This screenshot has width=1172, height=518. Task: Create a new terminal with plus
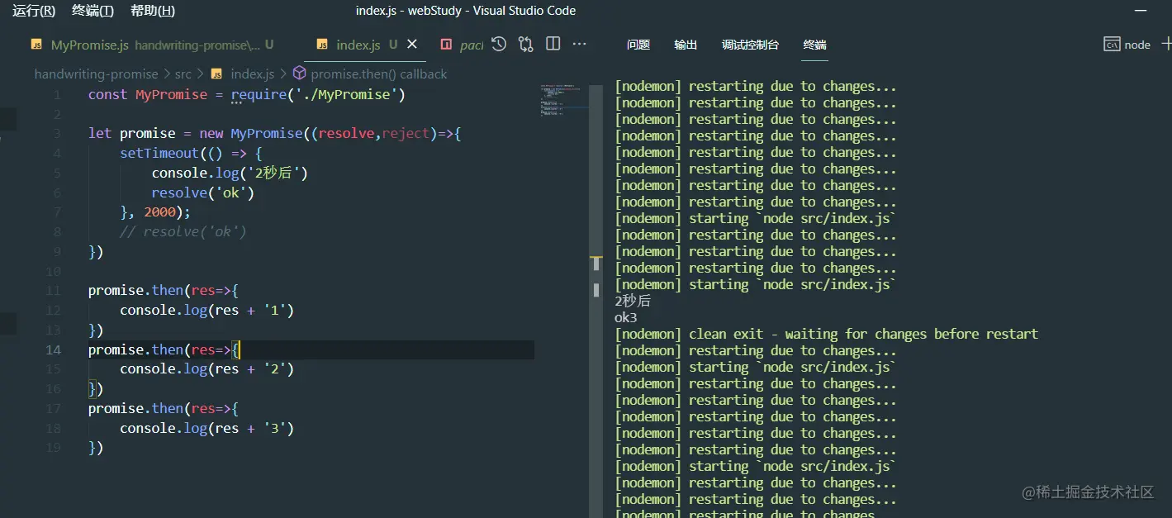[1166, 44]
